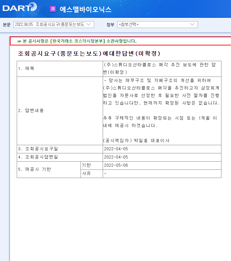This screenshot has height=261, width=231.
Task: Click the '5. 재공시 기한' row label
Action: [34, 169]
